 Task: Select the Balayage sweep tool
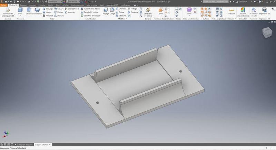[x=48, y=9]
